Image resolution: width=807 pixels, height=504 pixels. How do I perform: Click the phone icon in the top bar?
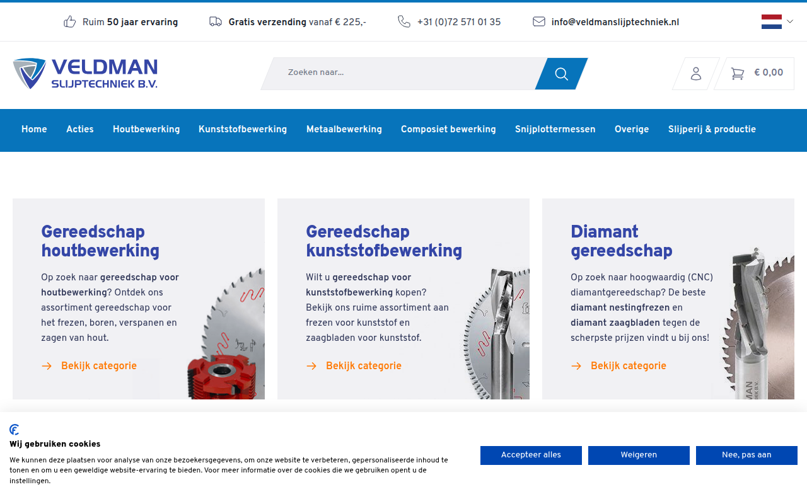coord(404,22)
